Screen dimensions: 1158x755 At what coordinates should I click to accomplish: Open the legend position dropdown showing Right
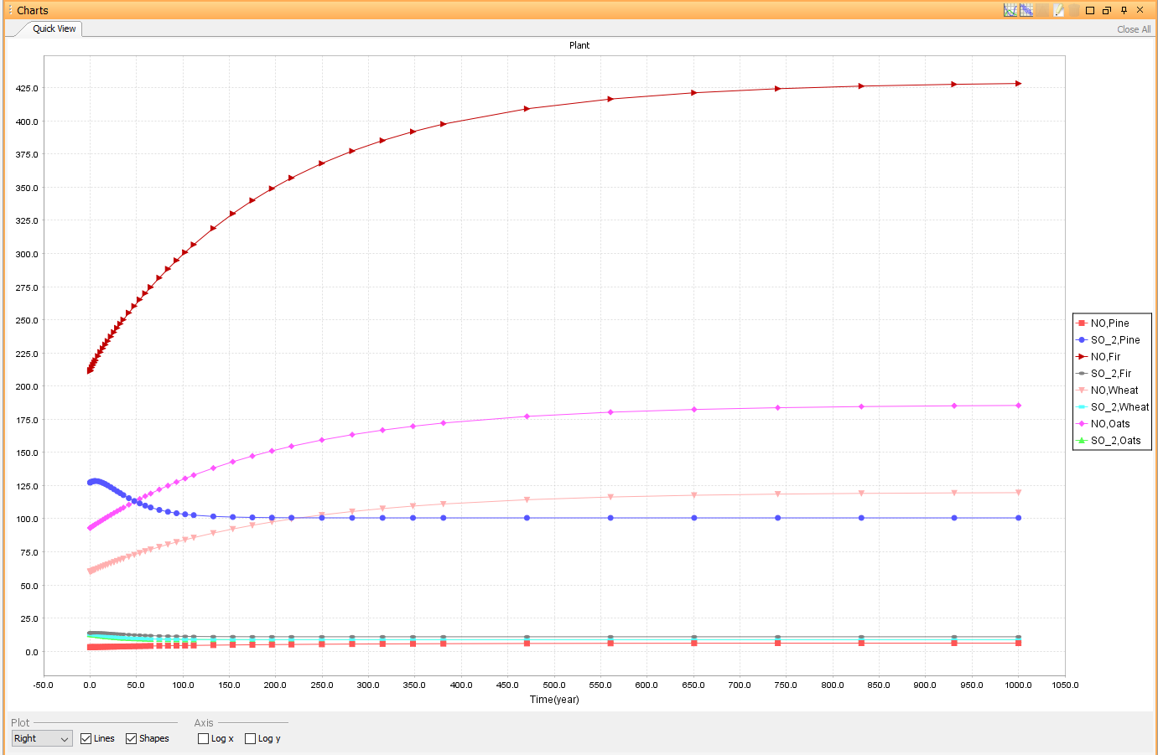coord(42,738)
